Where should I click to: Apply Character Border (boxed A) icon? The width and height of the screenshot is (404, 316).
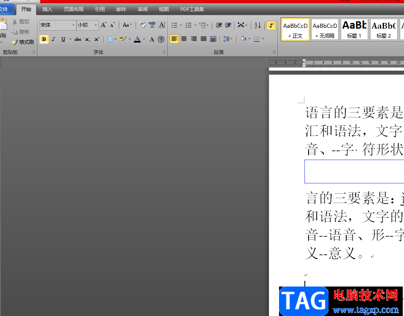[161, 25]
